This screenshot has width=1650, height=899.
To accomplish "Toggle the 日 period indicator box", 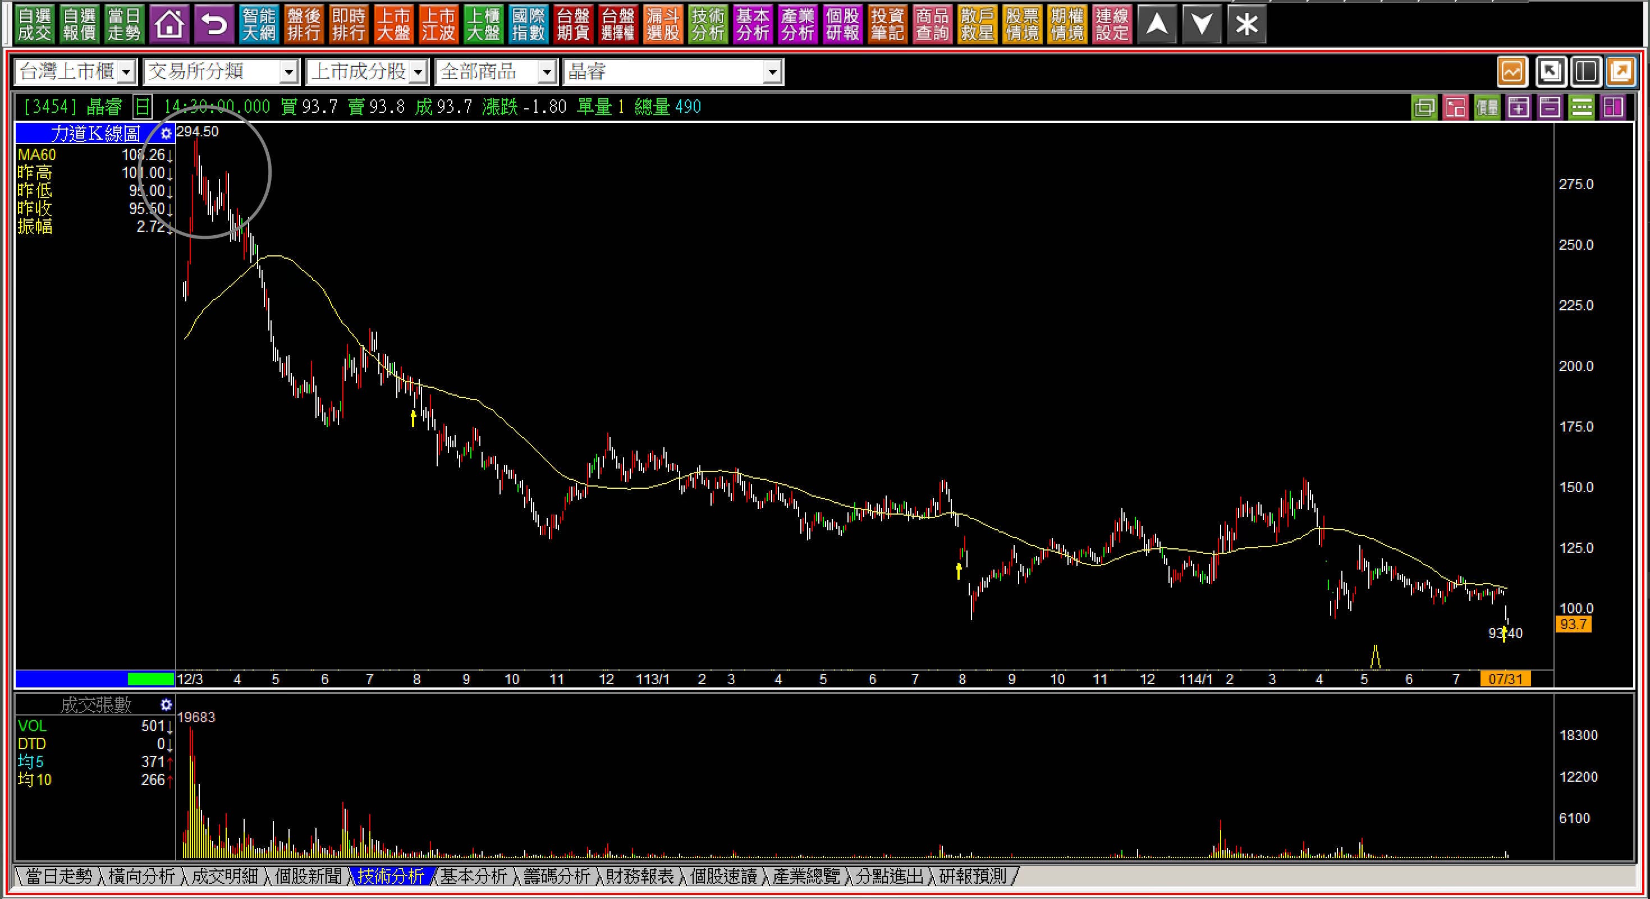I will pos(143,107).
